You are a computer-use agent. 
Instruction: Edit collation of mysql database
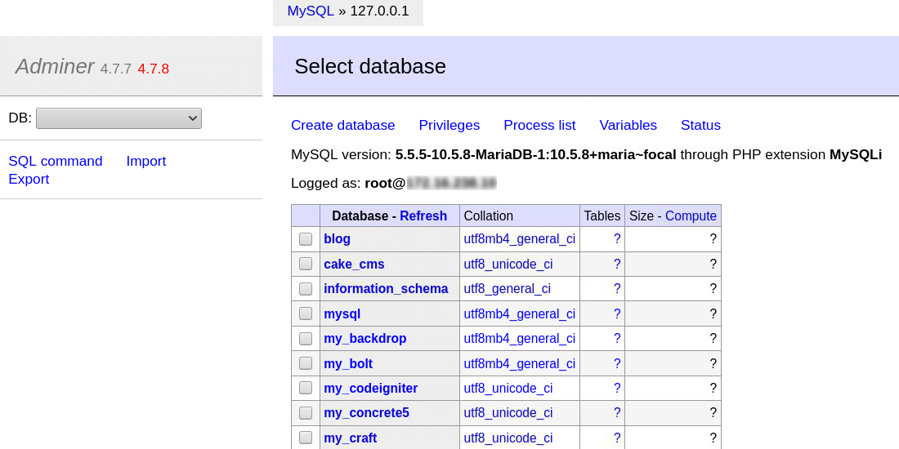pos(519,313)
